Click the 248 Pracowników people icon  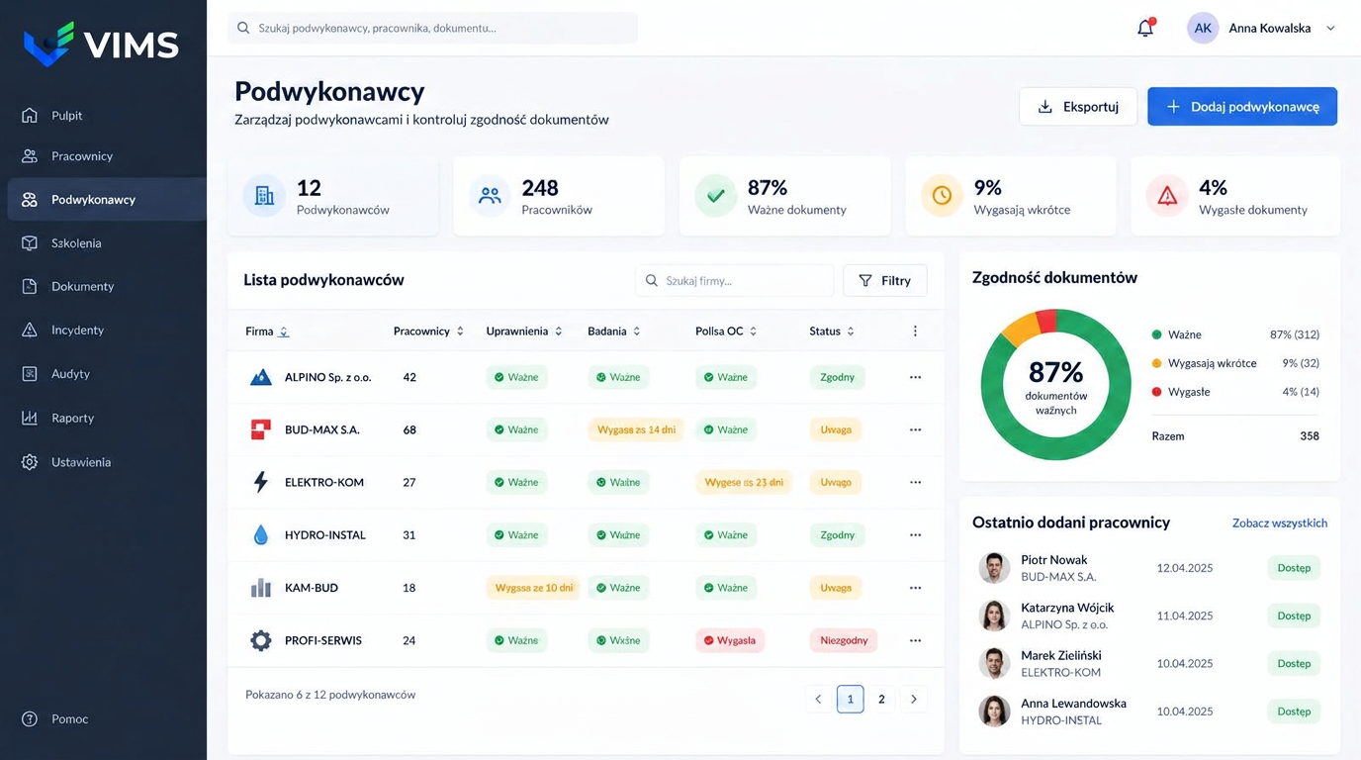(x=490, y=196)
